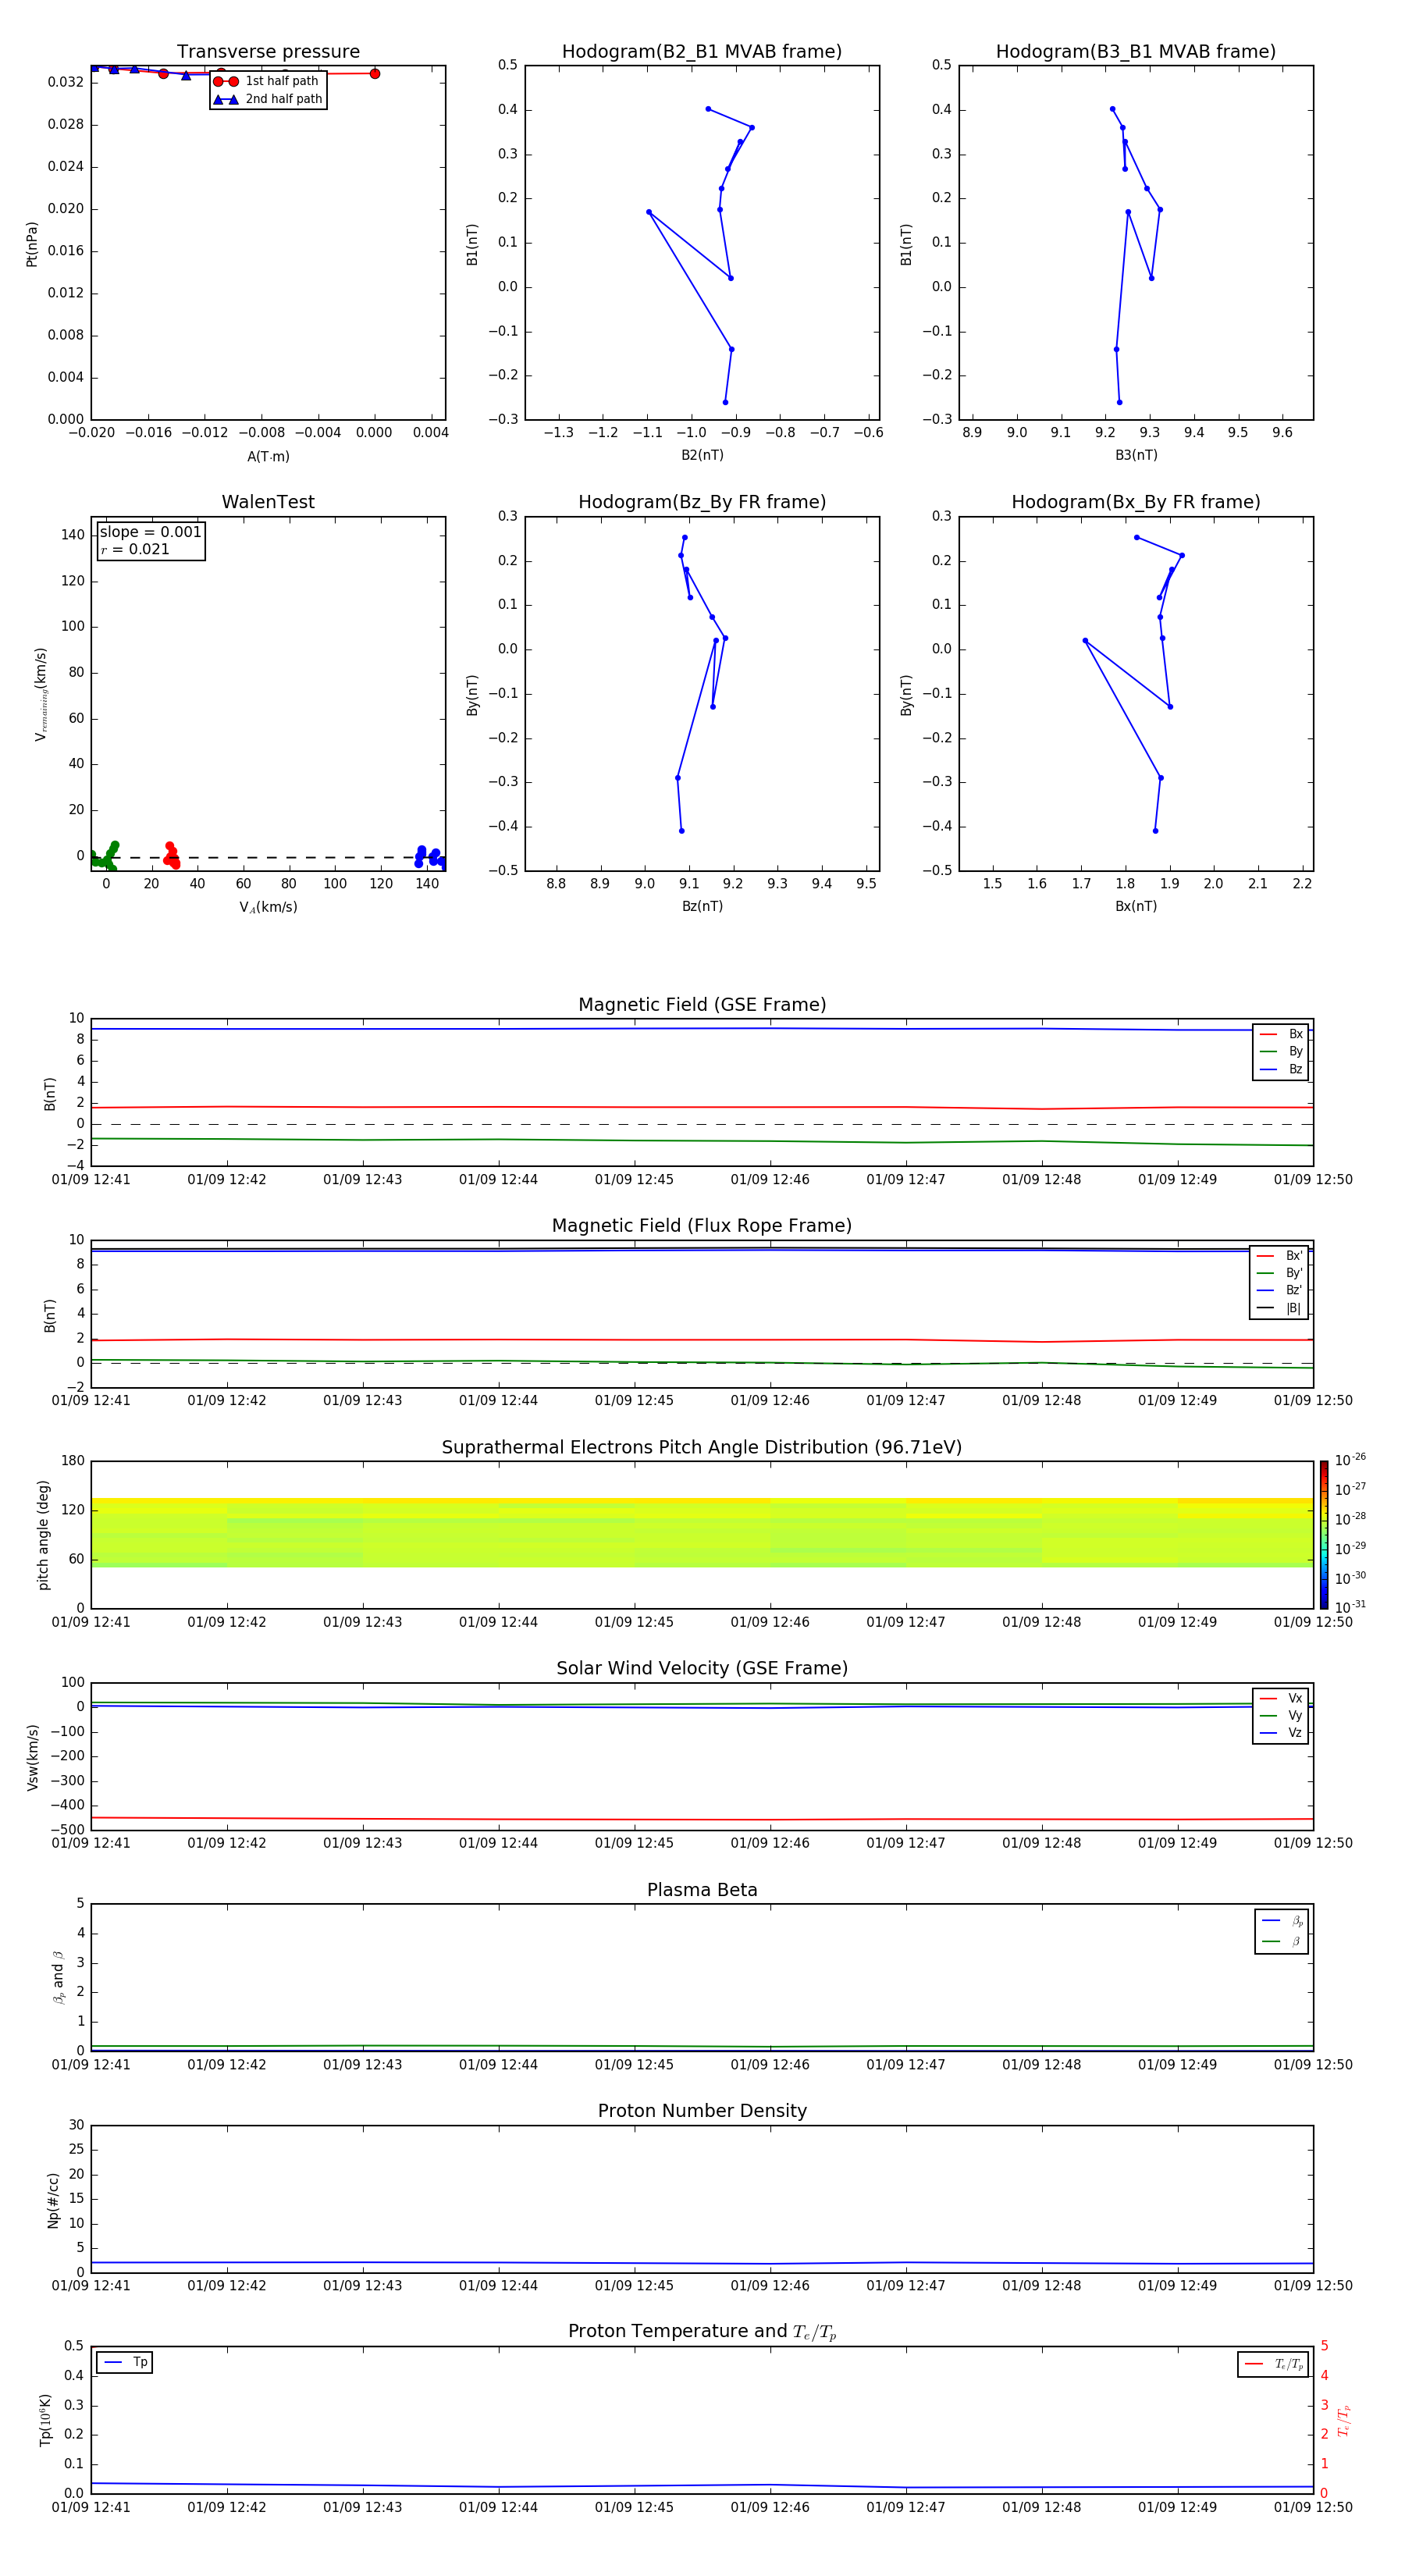The width and height of the screenshot is (1405, 2576).
Task: Click the "slope = 0.001" annotation
Action: pyautogui.click(x=151, y=532)
